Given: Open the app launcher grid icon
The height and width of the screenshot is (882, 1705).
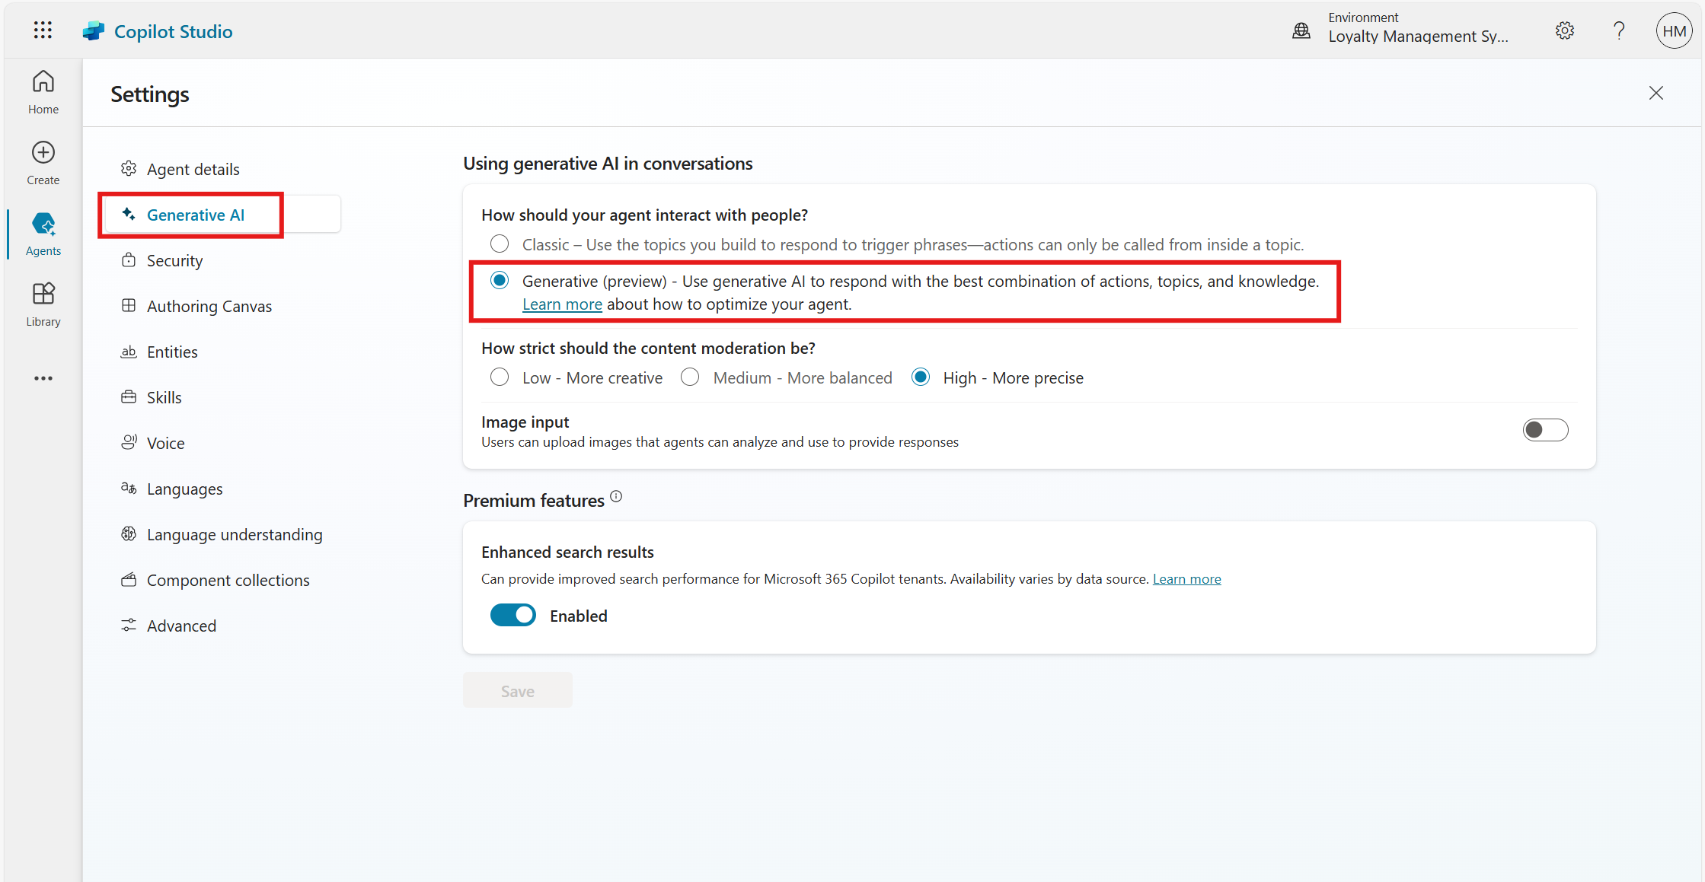Looking at the screenshot, I should click(43, 30).
